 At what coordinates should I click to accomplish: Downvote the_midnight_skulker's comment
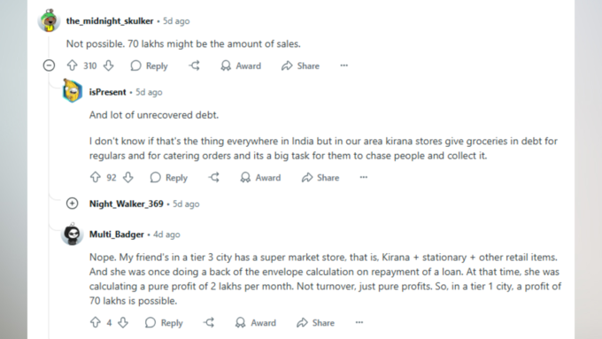[109, 65]
